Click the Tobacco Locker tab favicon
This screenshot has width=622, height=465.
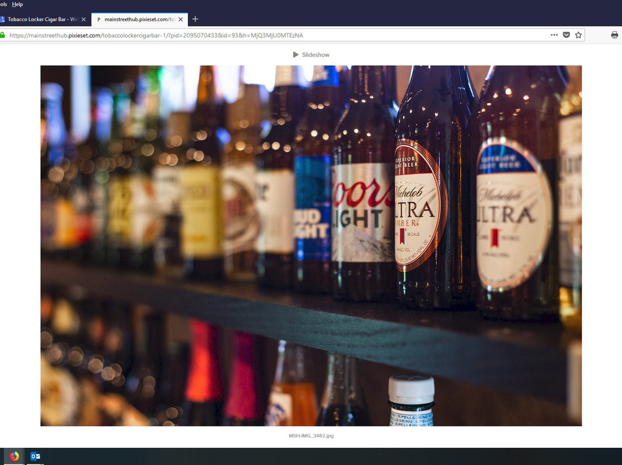(x=2, y=19)
